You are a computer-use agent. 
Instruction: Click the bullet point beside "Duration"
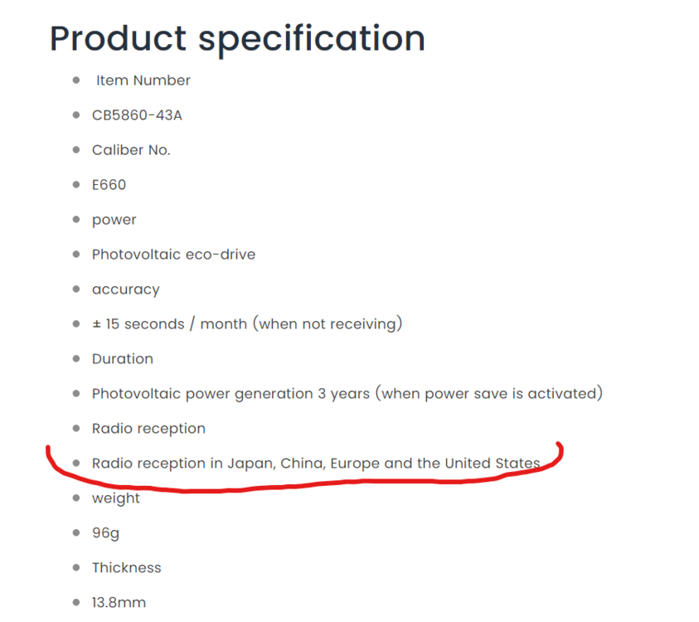(76, 359)
